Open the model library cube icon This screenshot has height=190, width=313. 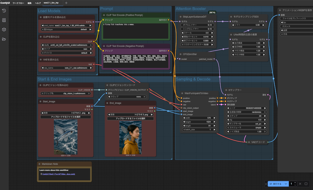tap(4, 29)
